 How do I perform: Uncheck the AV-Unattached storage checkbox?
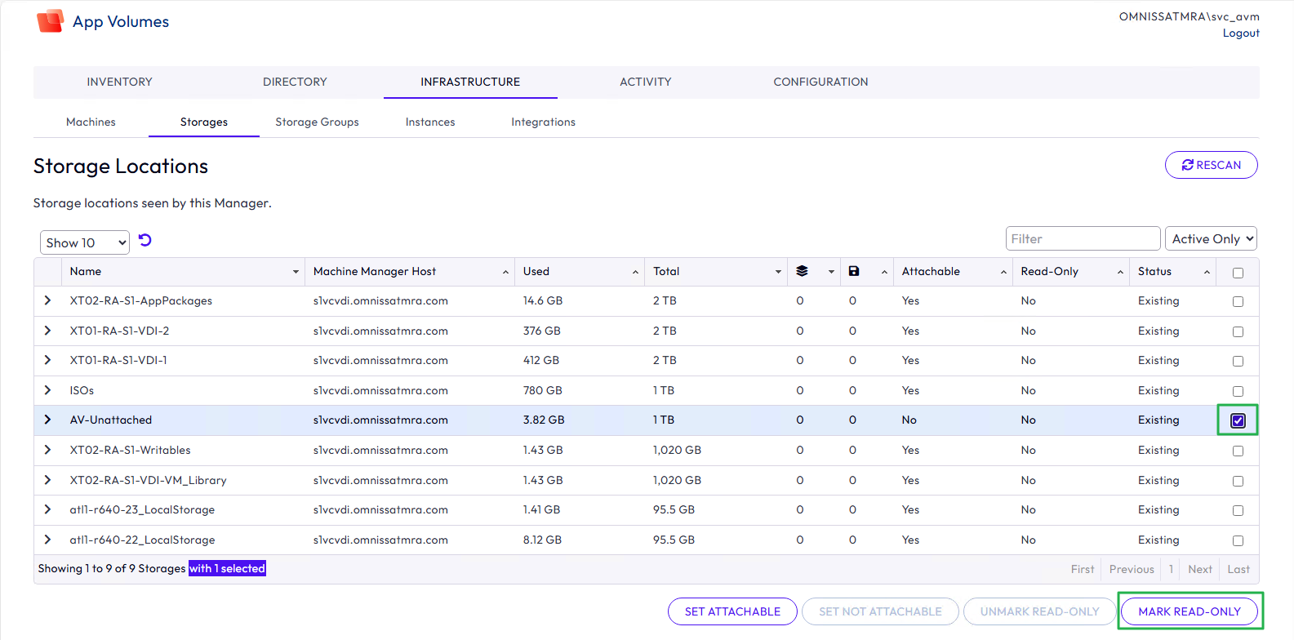tap(1238, 420)
